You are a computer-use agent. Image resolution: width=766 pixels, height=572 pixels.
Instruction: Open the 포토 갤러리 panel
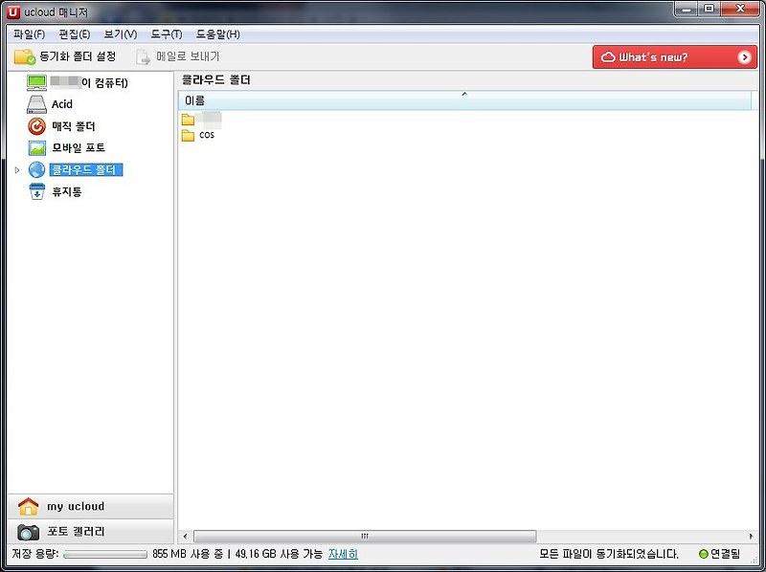pos(90,532)
